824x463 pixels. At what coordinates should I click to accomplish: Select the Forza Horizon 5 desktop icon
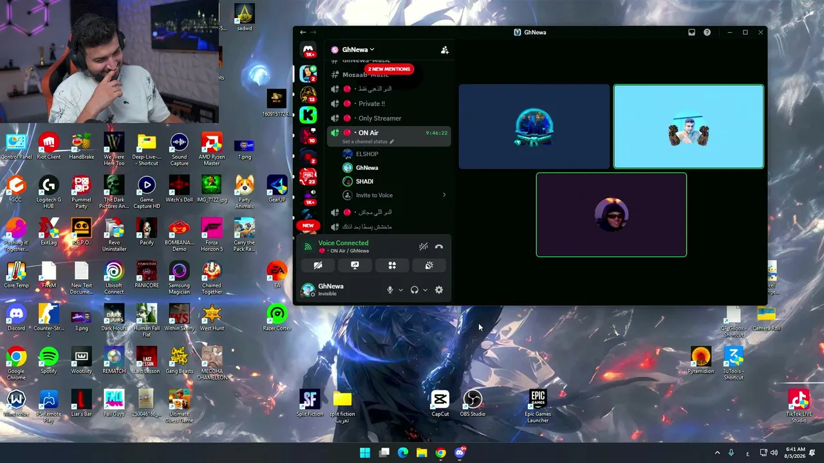point(212,235)
